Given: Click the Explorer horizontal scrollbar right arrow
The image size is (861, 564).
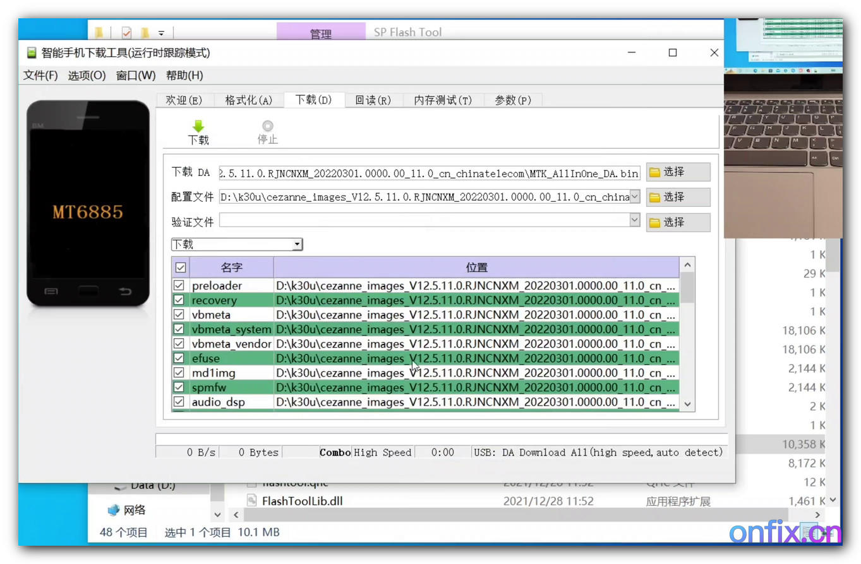Looking at the screenshot, I should click(x=817, y=515).
